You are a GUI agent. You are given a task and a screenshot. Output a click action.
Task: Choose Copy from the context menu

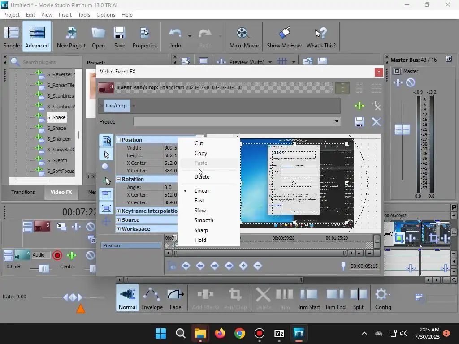(x=201, y=153)
